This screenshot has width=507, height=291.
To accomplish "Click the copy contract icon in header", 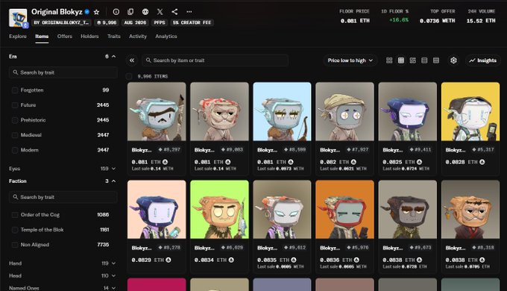I will tap(130, 12).
